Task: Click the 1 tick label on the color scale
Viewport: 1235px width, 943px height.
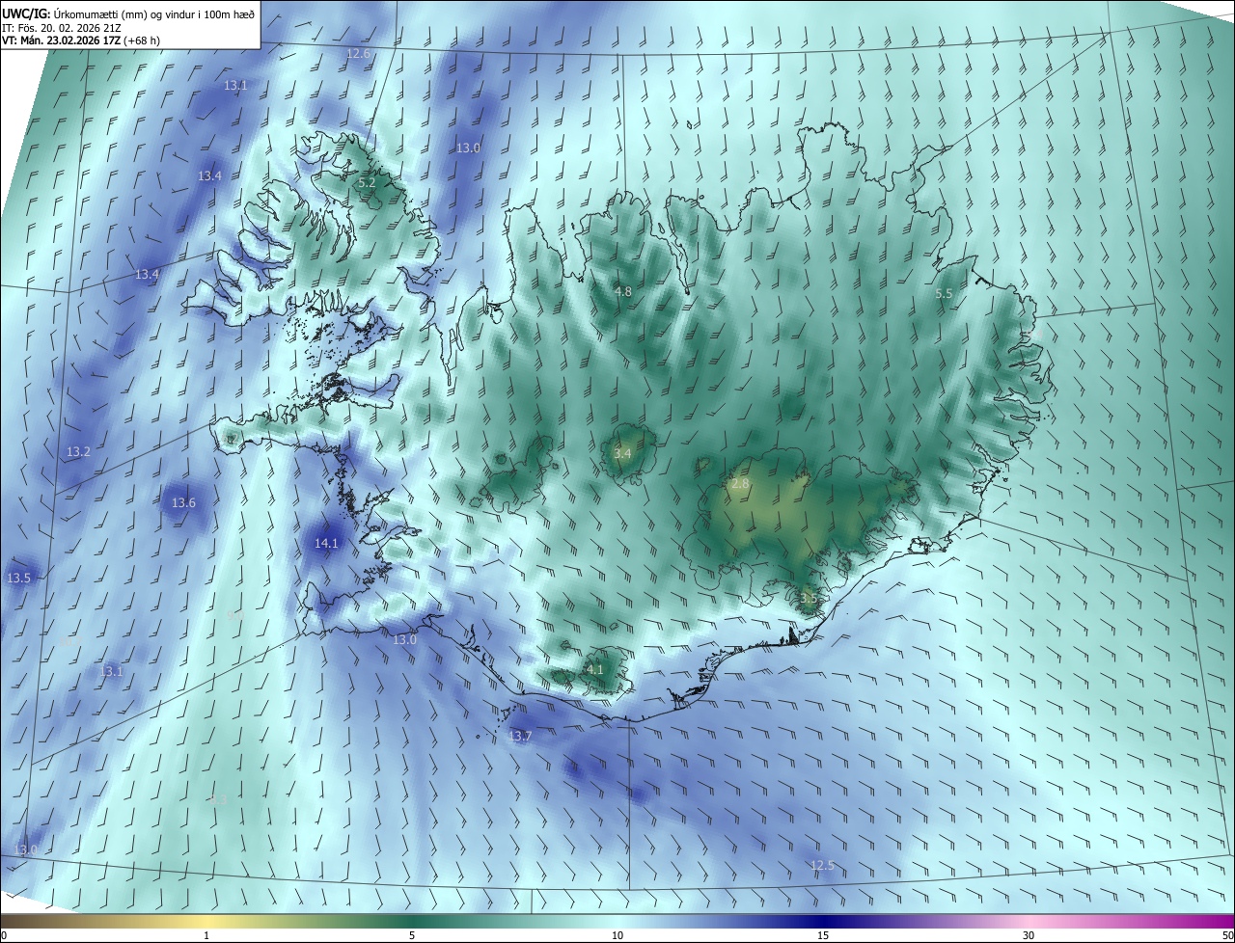Action: coord(206,935)
